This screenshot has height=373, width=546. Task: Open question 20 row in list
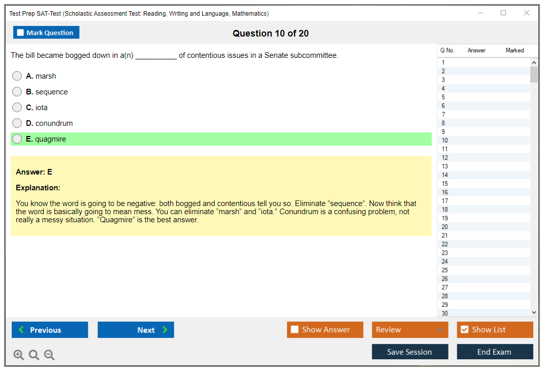point(445,227)
